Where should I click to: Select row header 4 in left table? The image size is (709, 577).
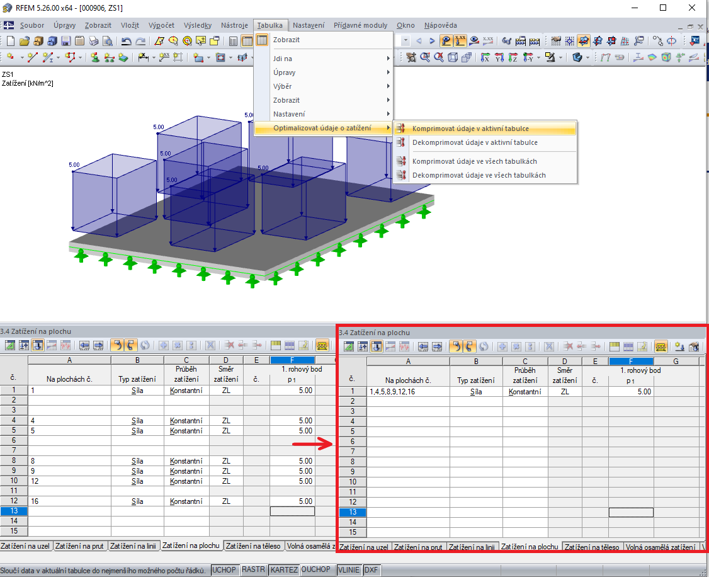pyautogui.click(x=14, y=421)
